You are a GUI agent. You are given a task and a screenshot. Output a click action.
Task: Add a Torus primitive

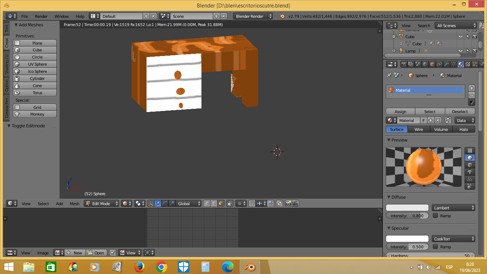(35, 93)
